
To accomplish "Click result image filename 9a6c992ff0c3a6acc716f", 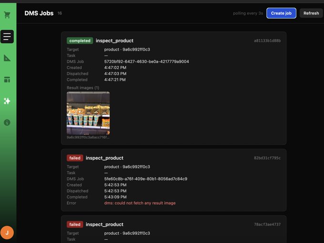I will click(88, 137).
